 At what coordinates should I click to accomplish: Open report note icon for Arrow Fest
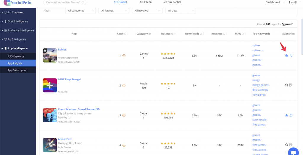click(291, 145)
